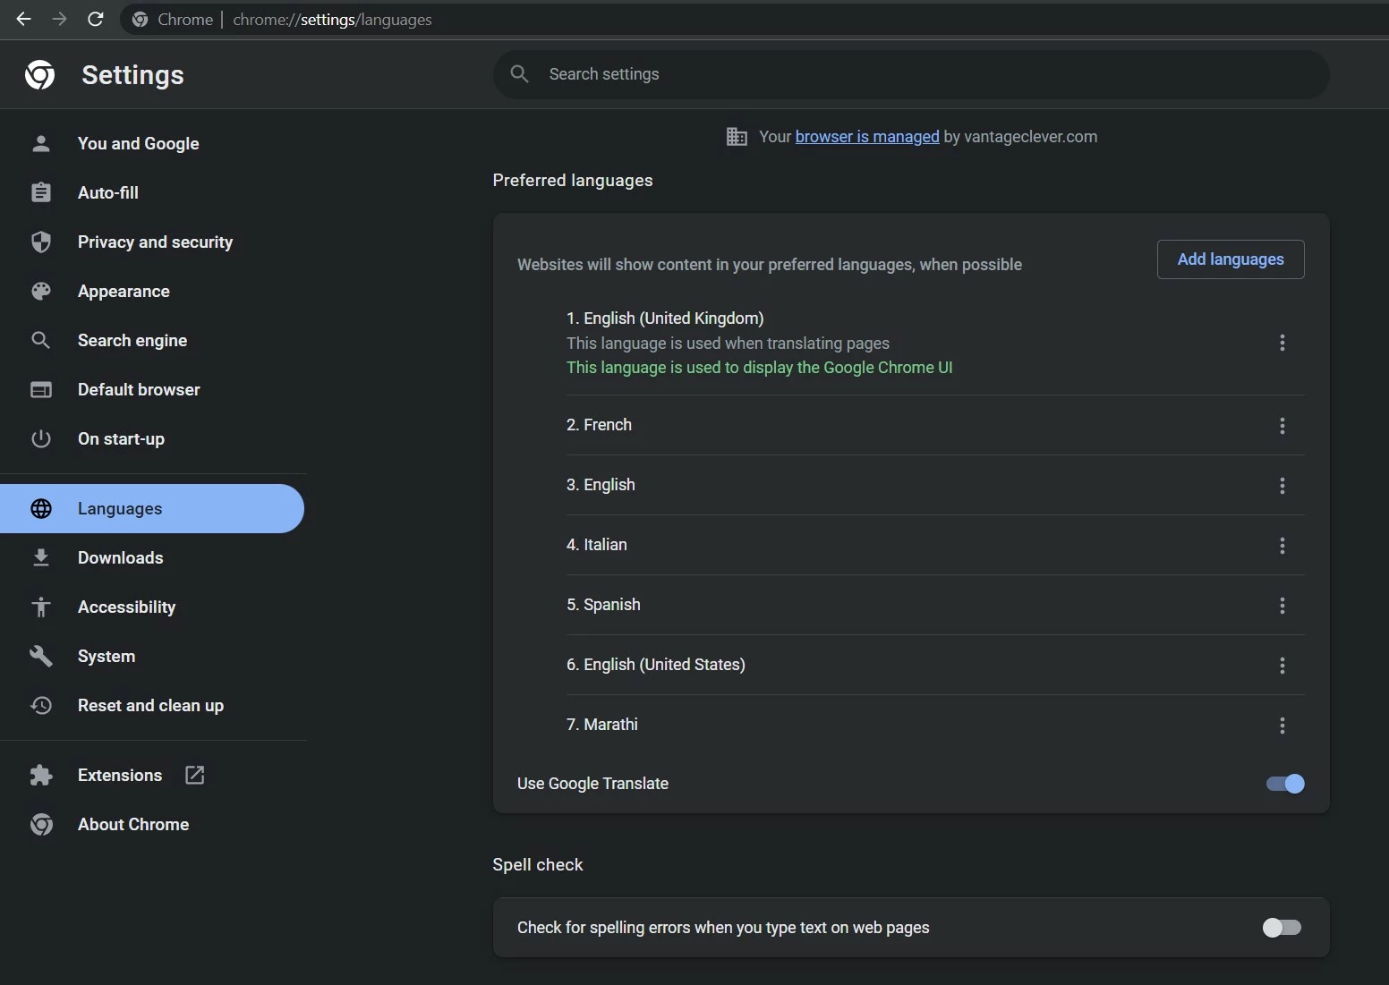Click the System wrench icon
Image resolution: width=1389 pixels, height=985 pixels.
click(x=41, y=656)
